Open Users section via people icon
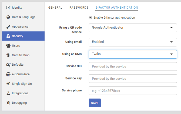 (x=8, y=46)
